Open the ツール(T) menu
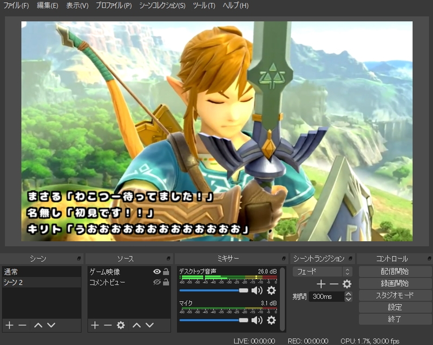 204,5
